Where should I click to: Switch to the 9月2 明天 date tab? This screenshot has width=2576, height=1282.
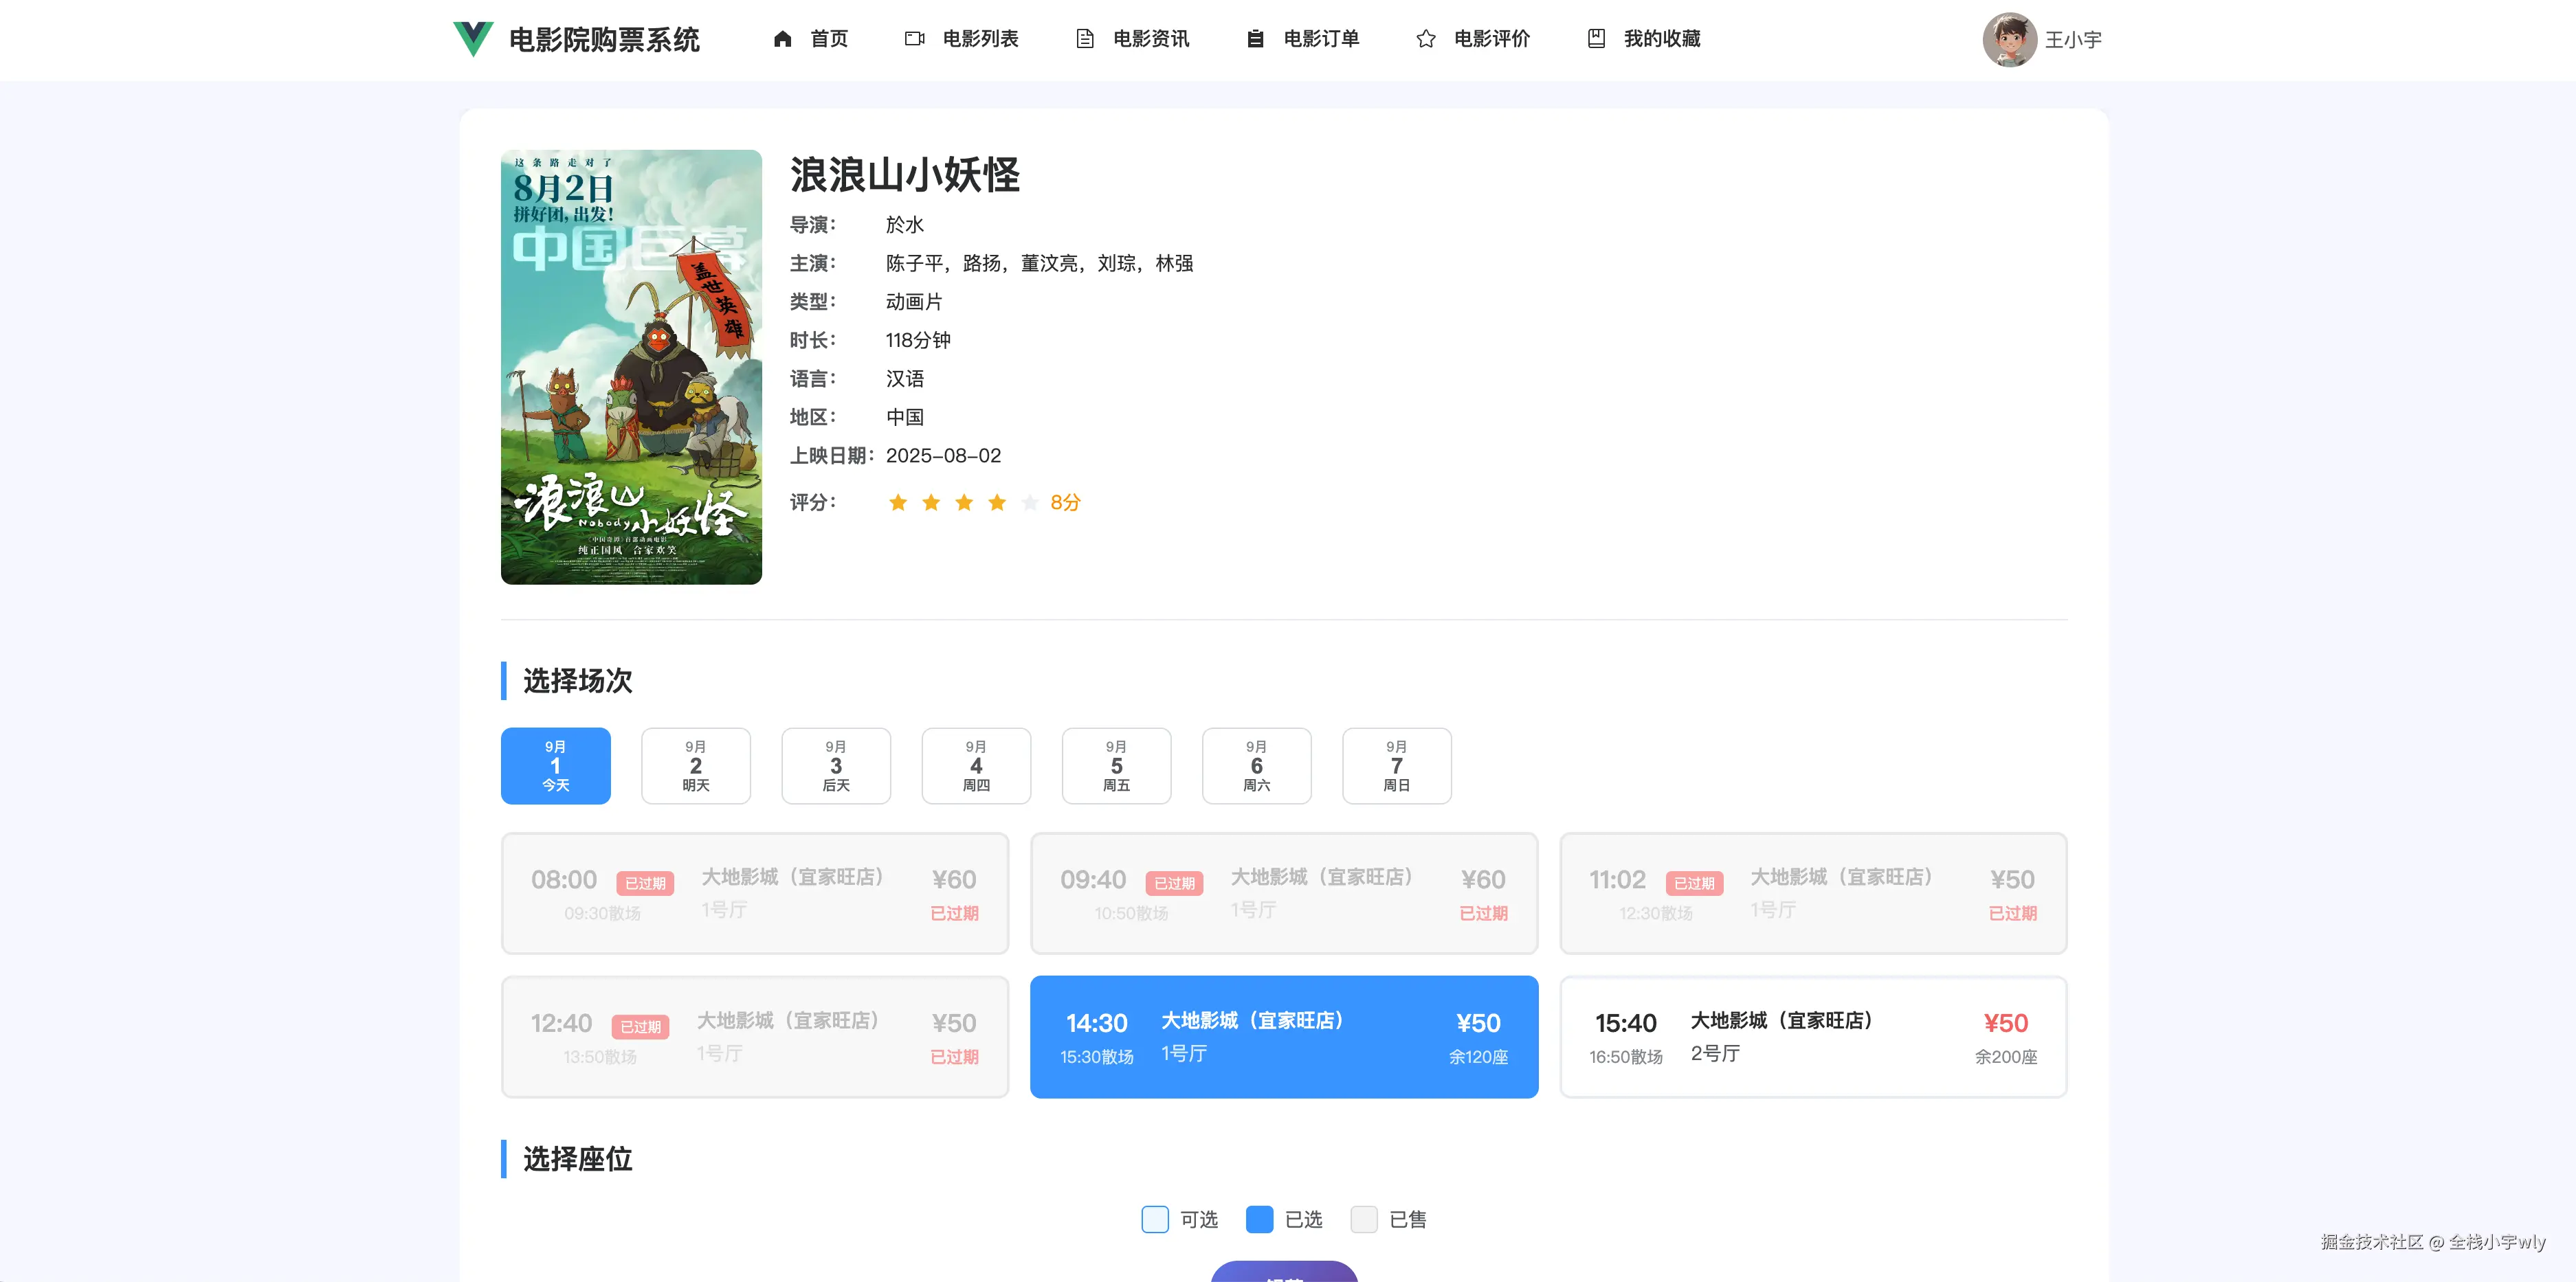[695, 765]
